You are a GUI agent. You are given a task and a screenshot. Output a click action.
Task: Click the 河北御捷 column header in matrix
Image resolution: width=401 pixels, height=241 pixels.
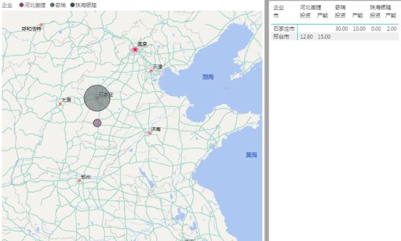pyautogui.click(x=311, y=8)
